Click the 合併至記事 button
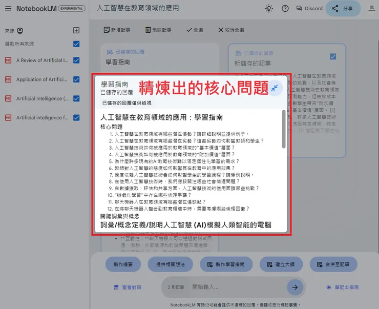379x309 pixels. click(x=333, y=264)
